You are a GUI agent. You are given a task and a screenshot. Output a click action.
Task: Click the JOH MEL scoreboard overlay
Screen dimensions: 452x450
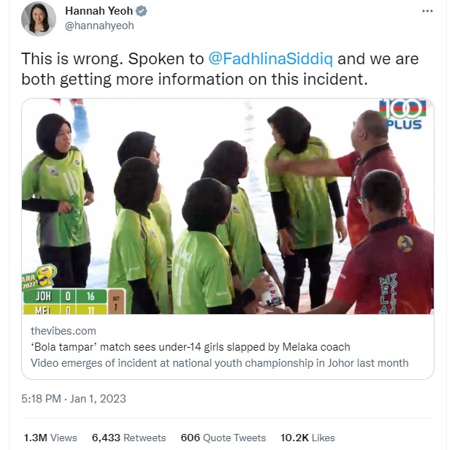click(74, 301)
